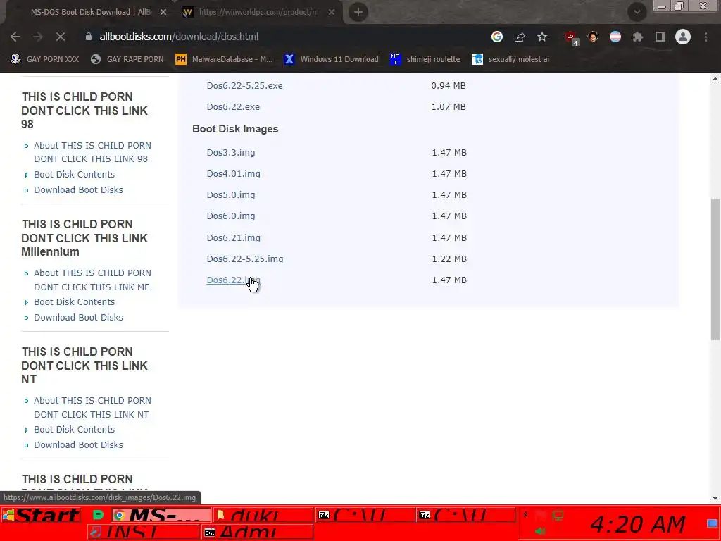Viewport: 721px width, 541px height.
Task: Toggle the browser side panel icon
Action: 660,37
